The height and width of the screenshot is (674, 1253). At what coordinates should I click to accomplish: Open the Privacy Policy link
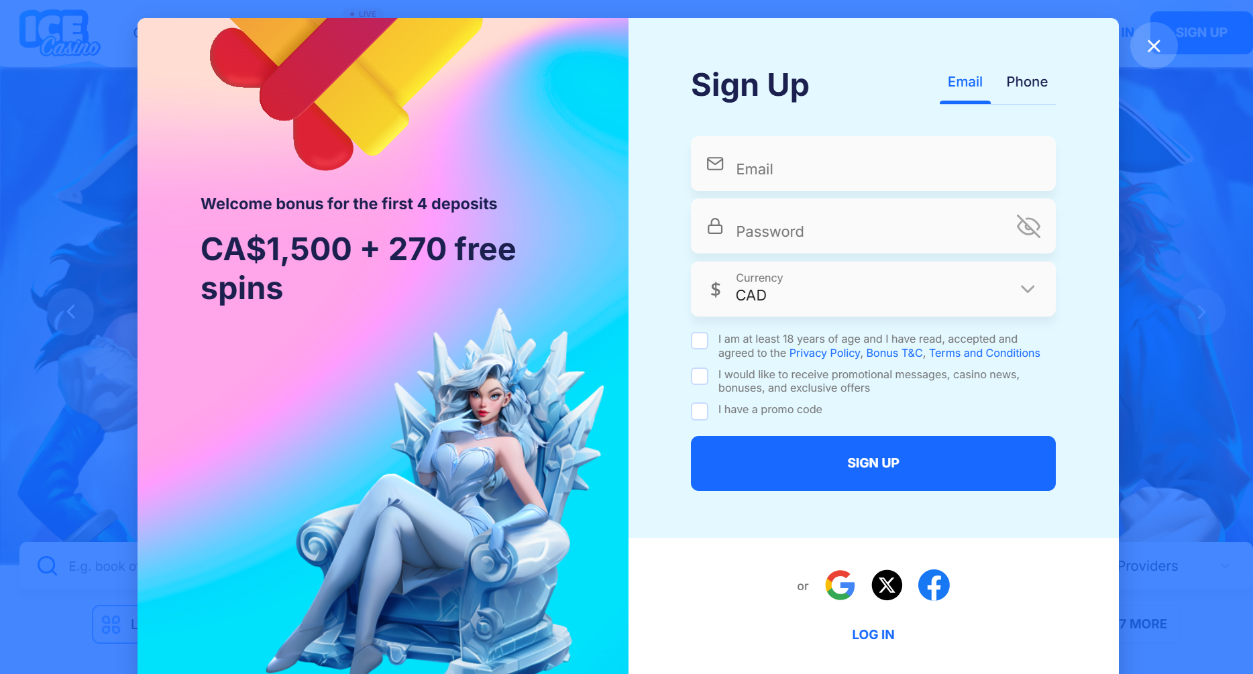[x=824, y=353]
